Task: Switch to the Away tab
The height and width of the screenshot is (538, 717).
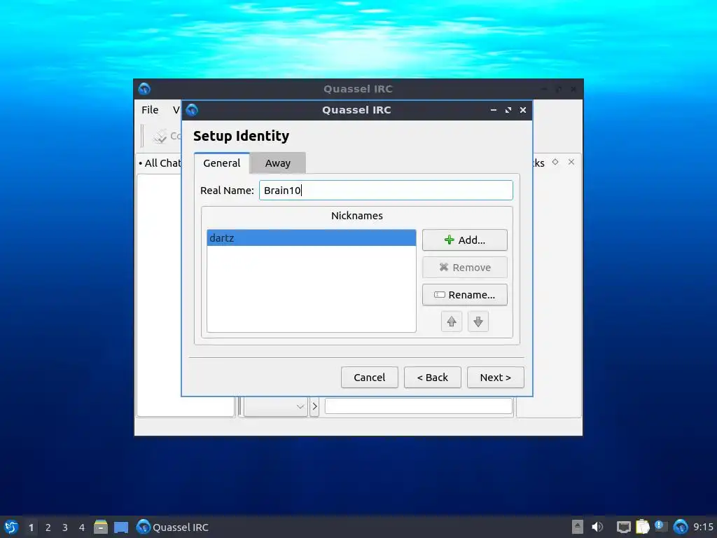Action: click(x=277, y=163)
